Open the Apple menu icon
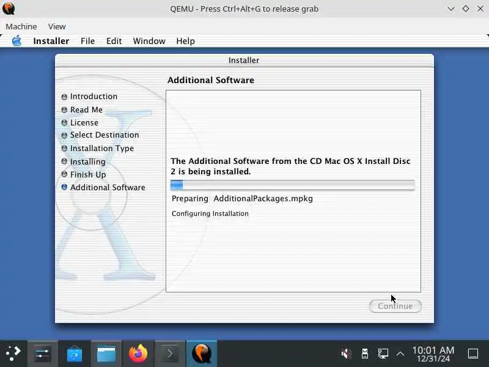The height and width of the screenshot is (367, 489). (x=17, y=41)
